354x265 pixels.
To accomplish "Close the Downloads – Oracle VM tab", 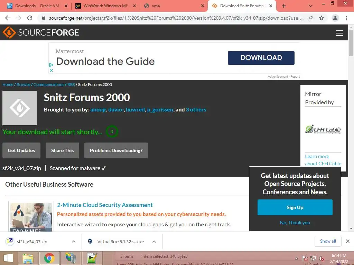I will coord(66,6).
